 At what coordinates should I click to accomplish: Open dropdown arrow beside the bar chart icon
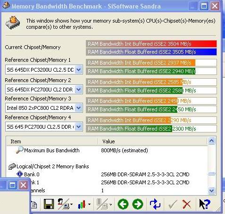(x=89, y=205)
